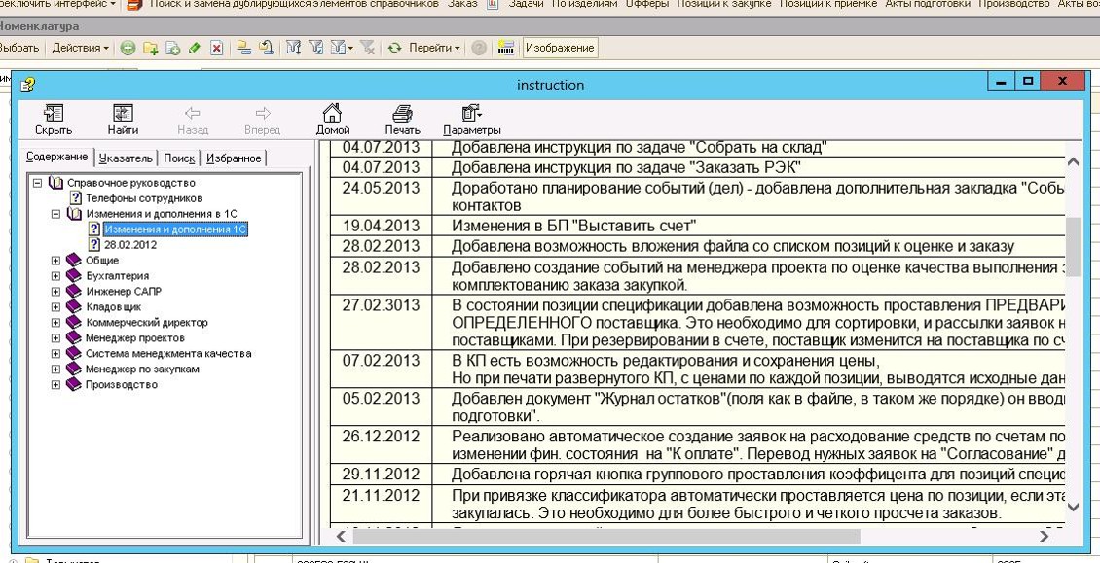
Task: Click the hierarchical view folder icon
Action: 243,48
